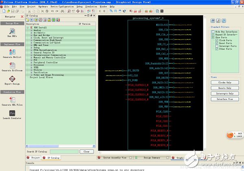Viewport: 244px width, 171px height.
Task: Toggle the Interrupt Ports checkbox
Action: point(217,46)
